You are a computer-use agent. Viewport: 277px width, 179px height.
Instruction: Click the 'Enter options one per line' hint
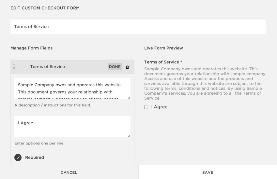pos(39,143)
